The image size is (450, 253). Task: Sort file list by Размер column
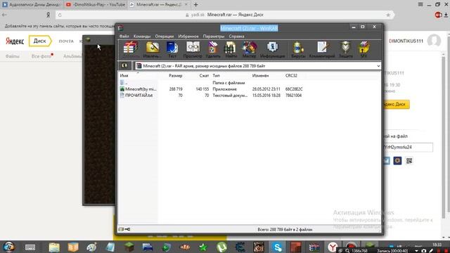(x=175, y=75)
